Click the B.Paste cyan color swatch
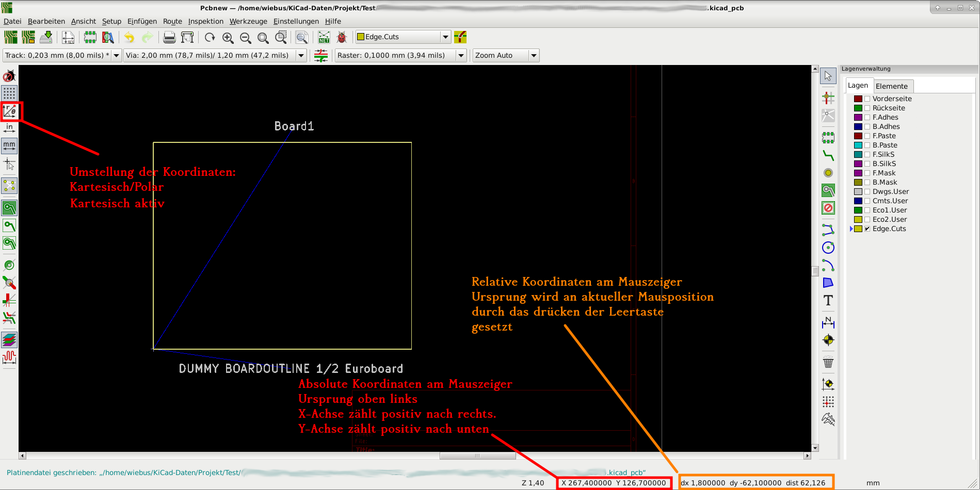 (858, 145)
